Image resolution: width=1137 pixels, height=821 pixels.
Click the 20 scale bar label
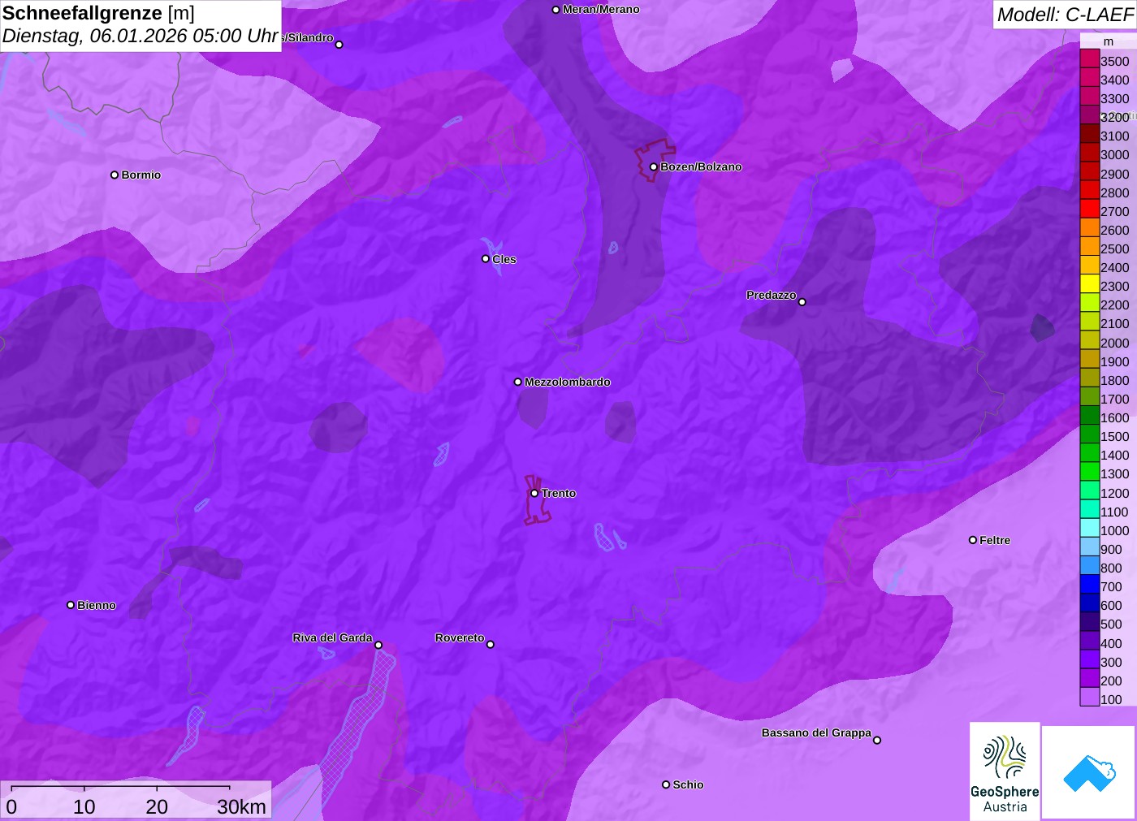tap(157, 806)
